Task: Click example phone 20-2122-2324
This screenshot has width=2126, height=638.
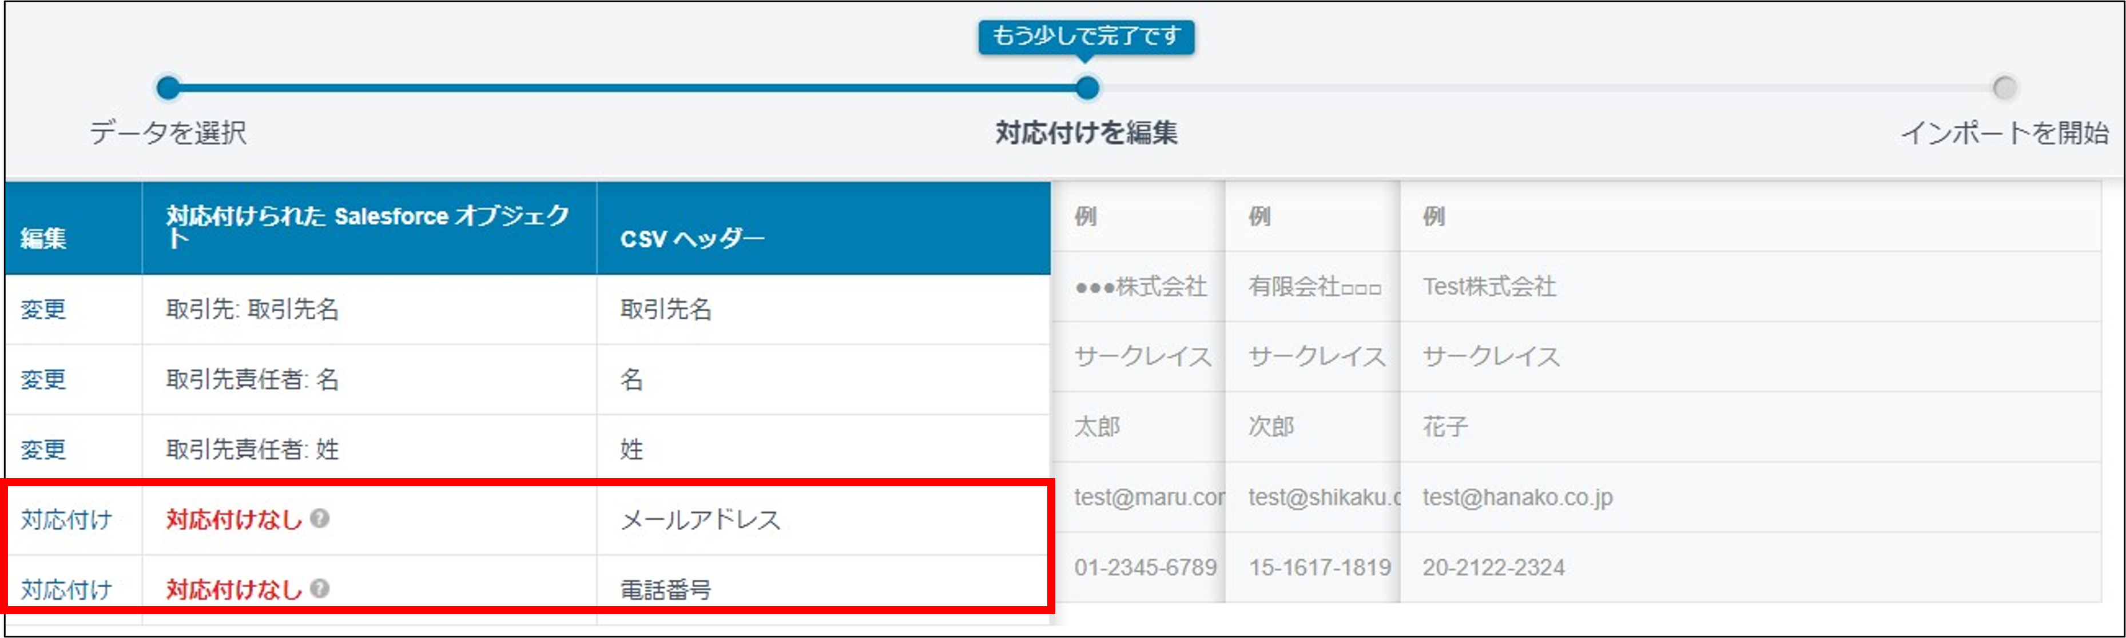Action: pos(1494,567)
